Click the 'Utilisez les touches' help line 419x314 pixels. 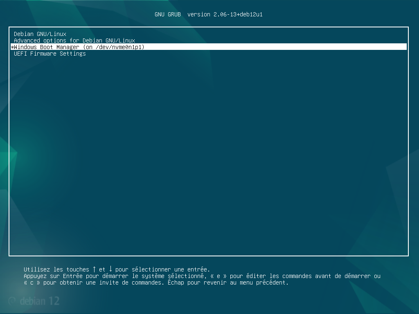click(x=117, y=269)
